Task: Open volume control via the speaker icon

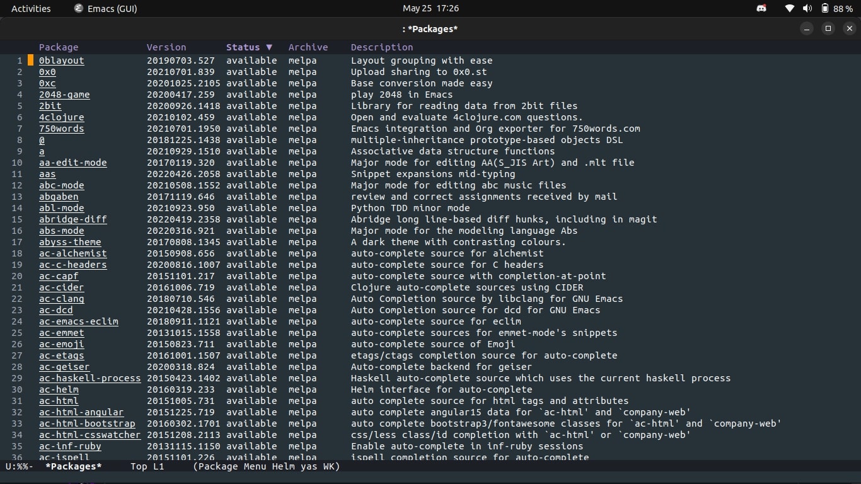Action: click(x=807, y=9)
